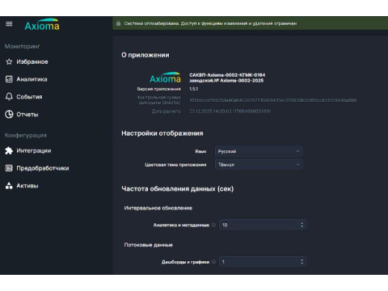Click the grid icon beside Предобработчики
The width and height of the screenshot is (388, 291).
pos(9,168)
